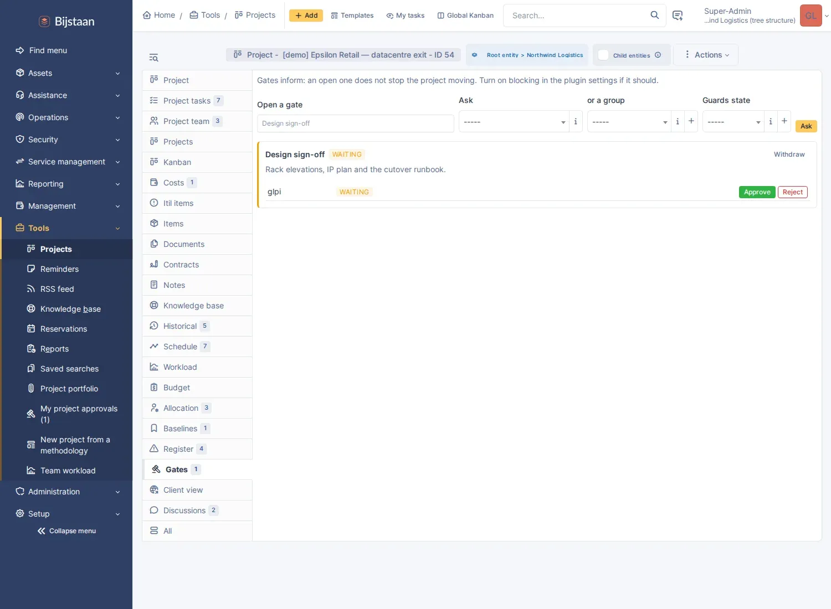
Task: Switch to the Project tasks tab
Action: click(197, 101)
